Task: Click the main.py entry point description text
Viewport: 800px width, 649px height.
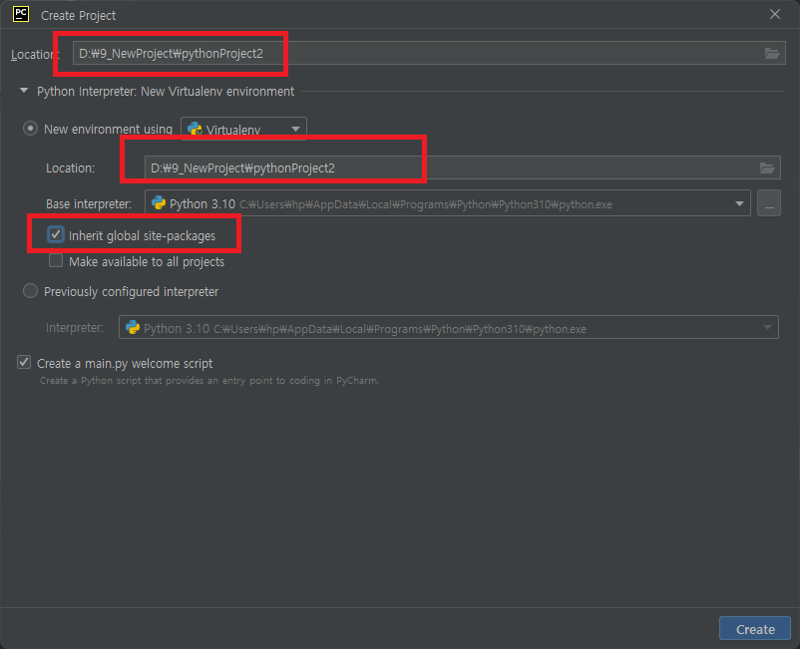Action: click(x=209, y=381)
